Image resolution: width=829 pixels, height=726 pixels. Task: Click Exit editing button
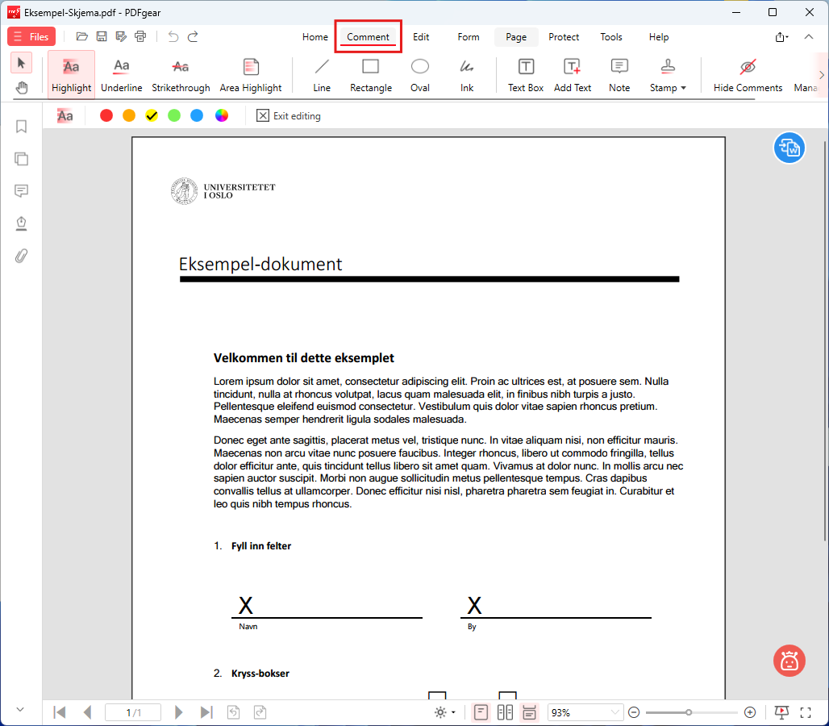(x=289, y=116)
